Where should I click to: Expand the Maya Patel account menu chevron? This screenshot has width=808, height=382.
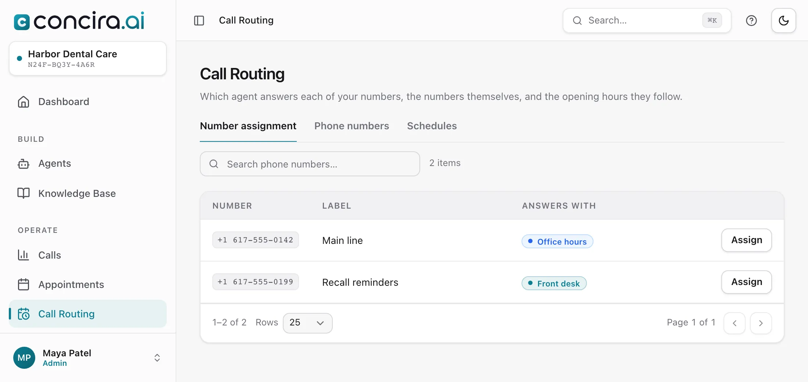(x=157, y=358)
